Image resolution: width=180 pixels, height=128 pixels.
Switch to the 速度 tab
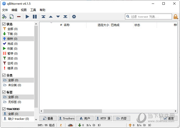[169, 119]
